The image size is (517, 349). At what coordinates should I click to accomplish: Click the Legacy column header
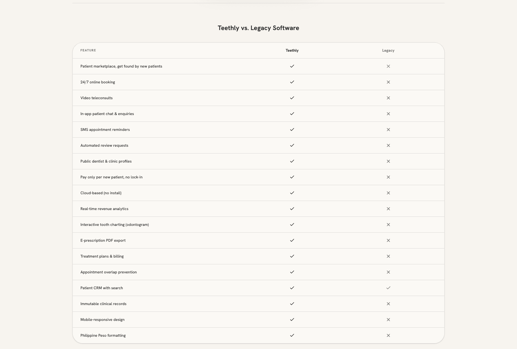pyautogui.click(x=388, y=50)
